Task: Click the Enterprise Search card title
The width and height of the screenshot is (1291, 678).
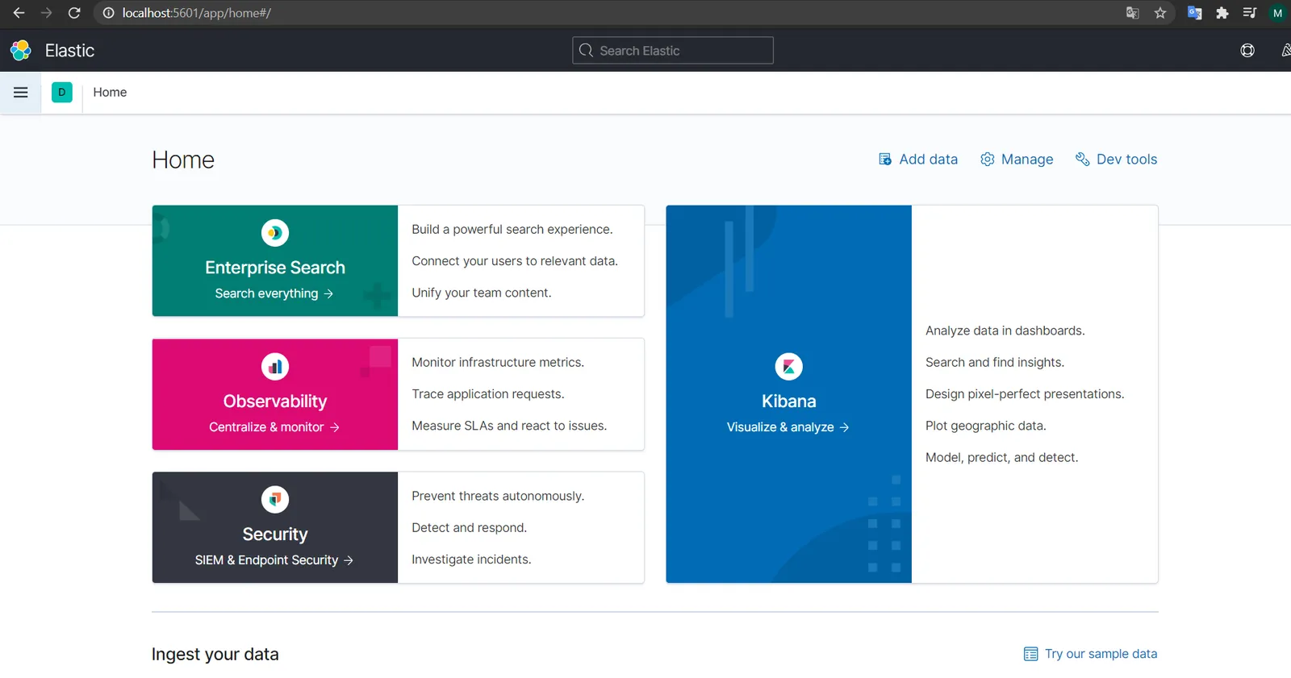Action: click(x=275, y=268)
